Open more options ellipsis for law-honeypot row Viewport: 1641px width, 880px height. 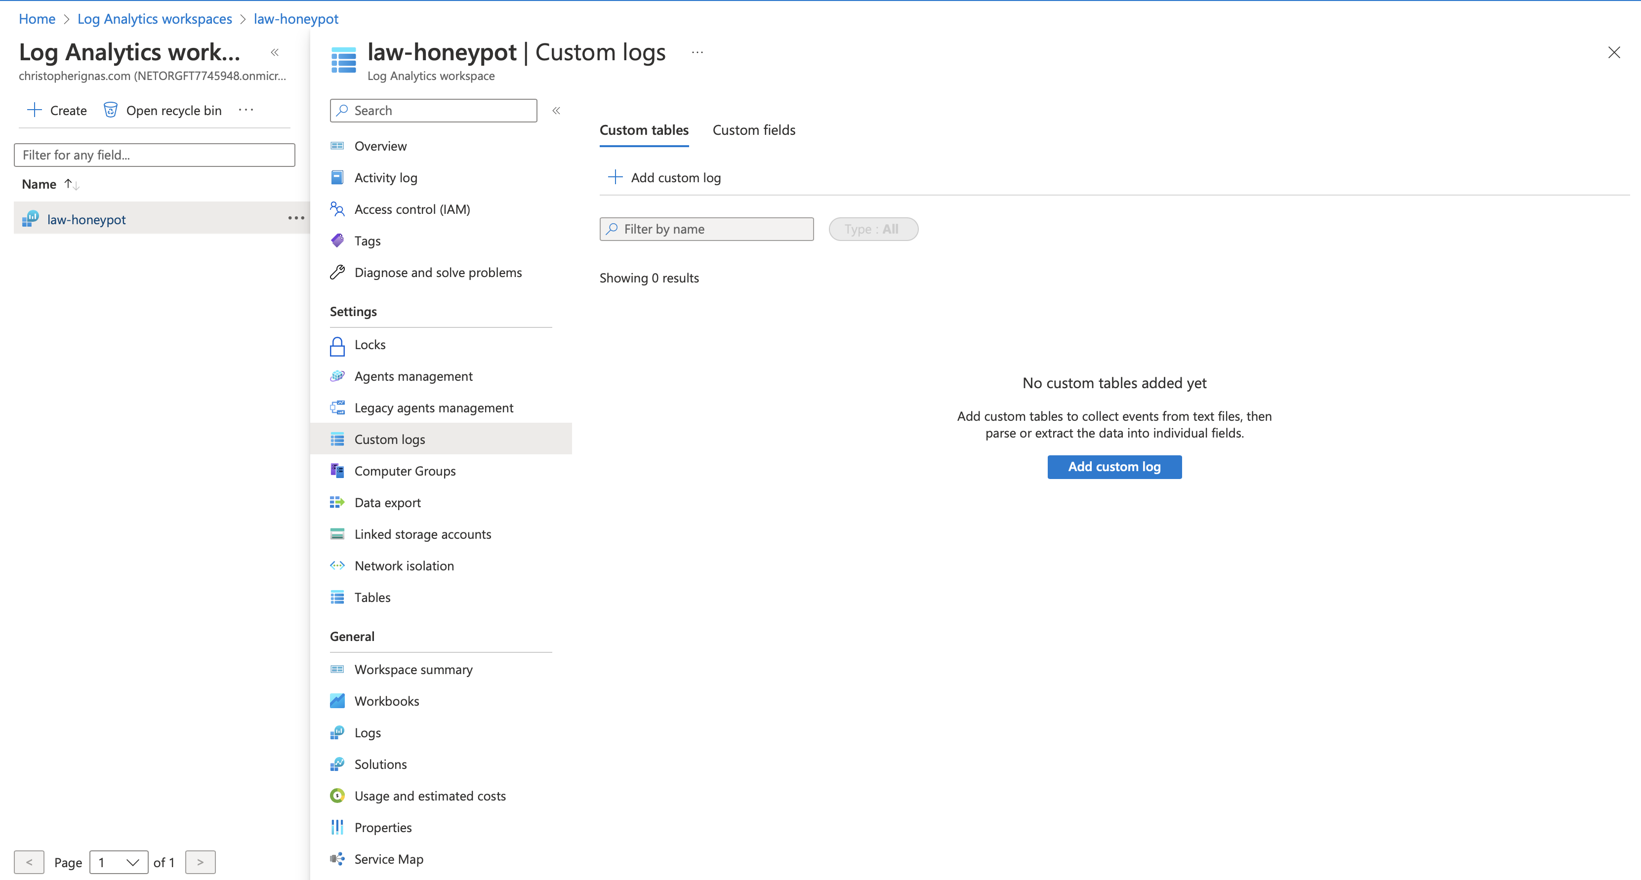(296, 218)
